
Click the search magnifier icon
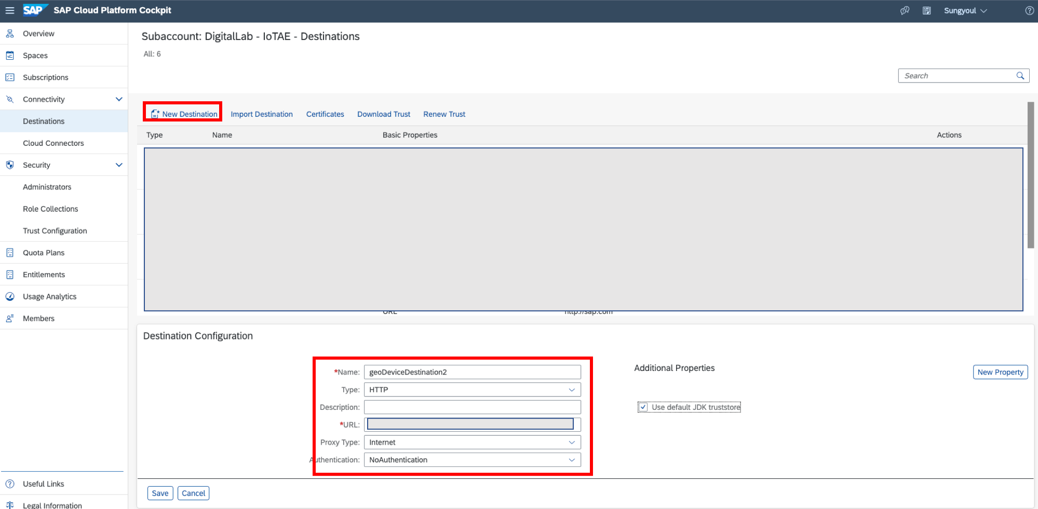[1020, 76]
